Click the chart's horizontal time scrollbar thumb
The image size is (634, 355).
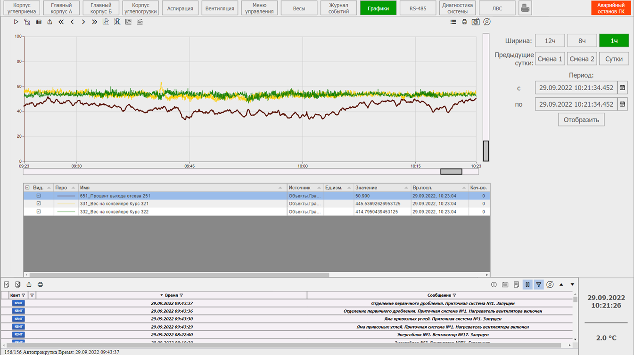451,172
